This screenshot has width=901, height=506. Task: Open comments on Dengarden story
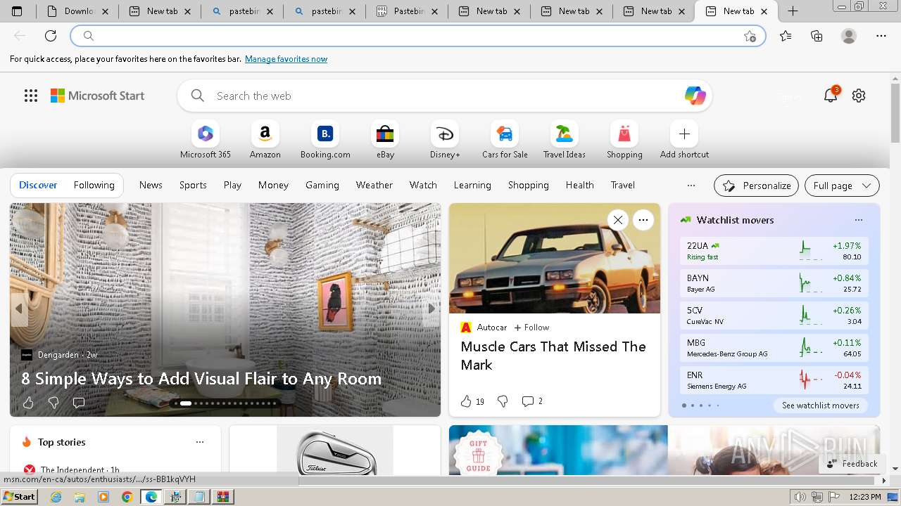point(79,403)
